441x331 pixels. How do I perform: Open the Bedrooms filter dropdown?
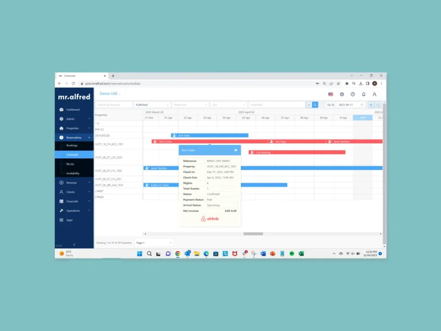[x=190, y=105]
